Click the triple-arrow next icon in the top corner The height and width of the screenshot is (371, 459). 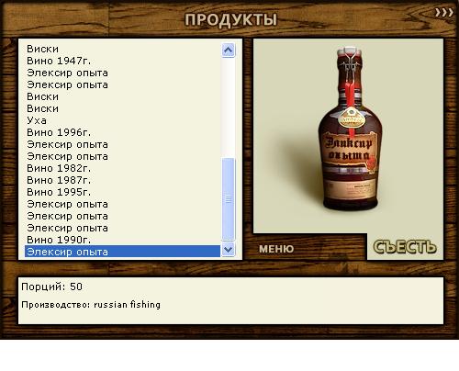[x=444, y=13]
